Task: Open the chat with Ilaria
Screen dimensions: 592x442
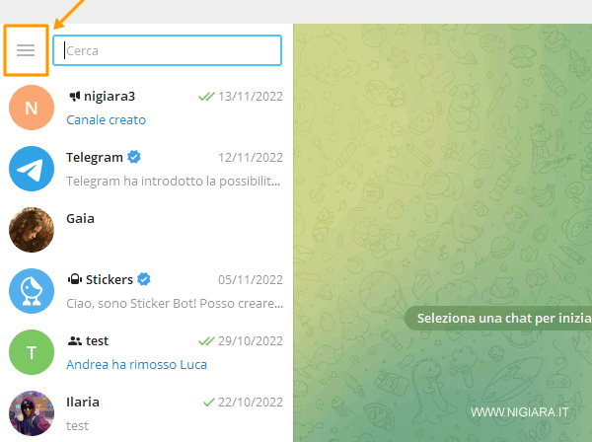Action: pyautogui.click(x=146, y=412)
